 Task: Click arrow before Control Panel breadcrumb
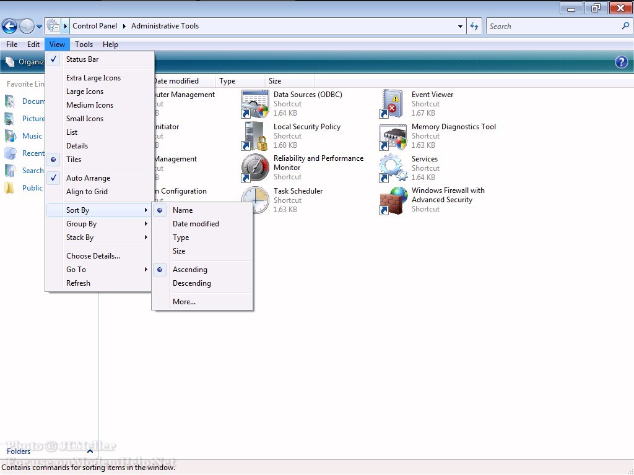click(65, 26)
